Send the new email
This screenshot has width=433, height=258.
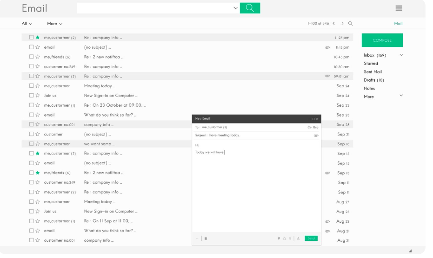(x=311, y=239)
